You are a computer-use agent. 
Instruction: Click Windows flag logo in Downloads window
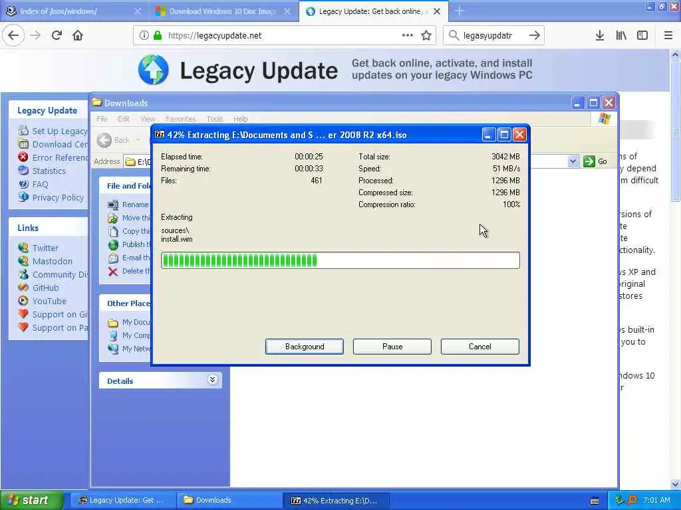pos(604,118)
